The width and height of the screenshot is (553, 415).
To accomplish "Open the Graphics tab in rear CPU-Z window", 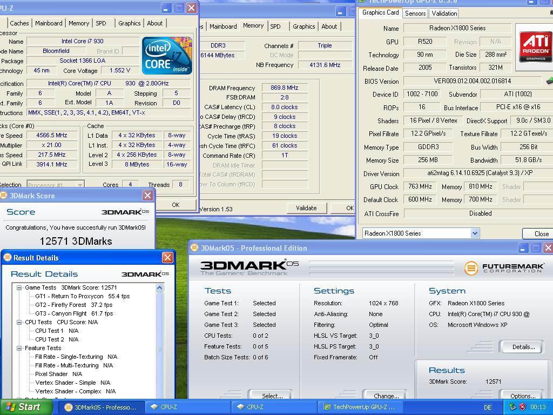I will pyautogui.click(x=304, y=26).
